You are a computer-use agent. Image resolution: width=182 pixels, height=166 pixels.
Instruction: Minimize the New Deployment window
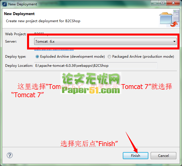155,3
